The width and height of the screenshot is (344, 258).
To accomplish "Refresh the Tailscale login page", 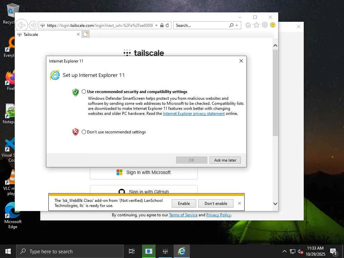I will [167, 25].
